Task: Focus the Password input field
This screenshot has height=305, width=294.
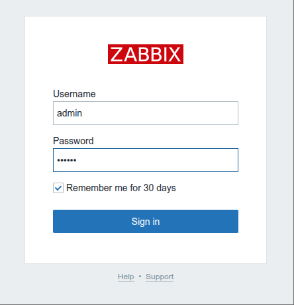Action: [146, 160]
